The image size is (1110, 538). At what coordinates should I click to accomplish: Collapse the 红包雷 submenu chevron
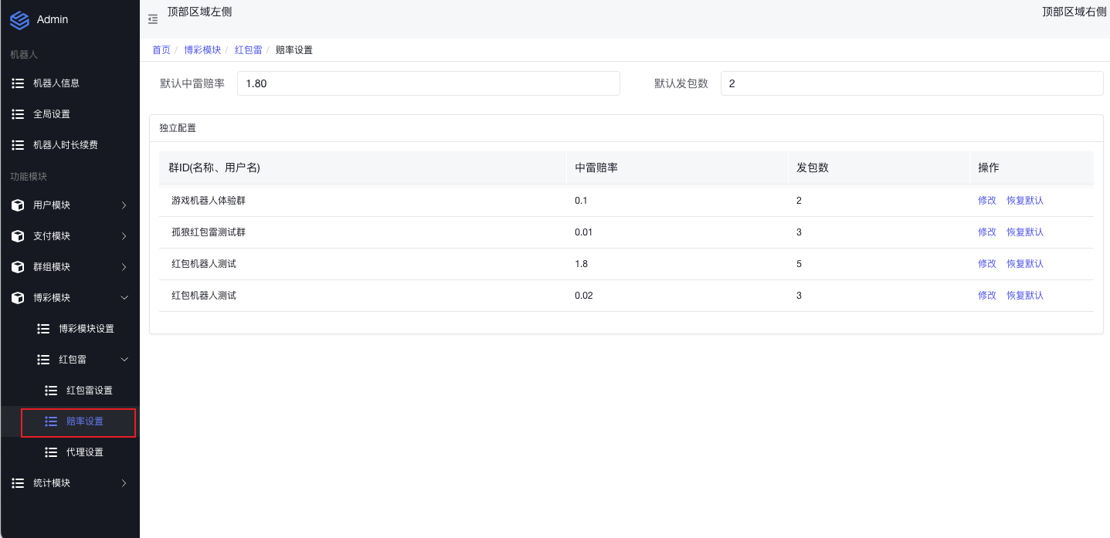tap(124, 360)
